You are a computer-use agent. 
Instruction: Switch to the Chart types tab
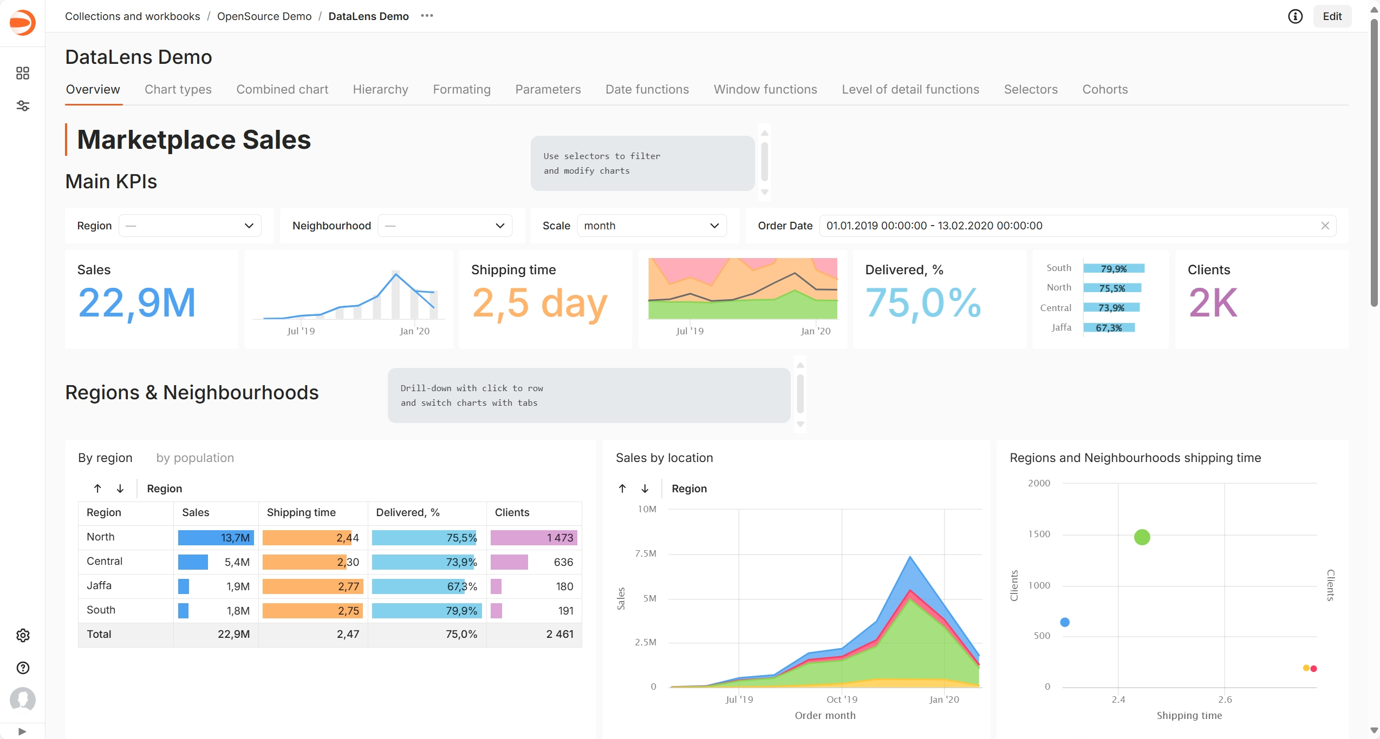coord(178,89)
